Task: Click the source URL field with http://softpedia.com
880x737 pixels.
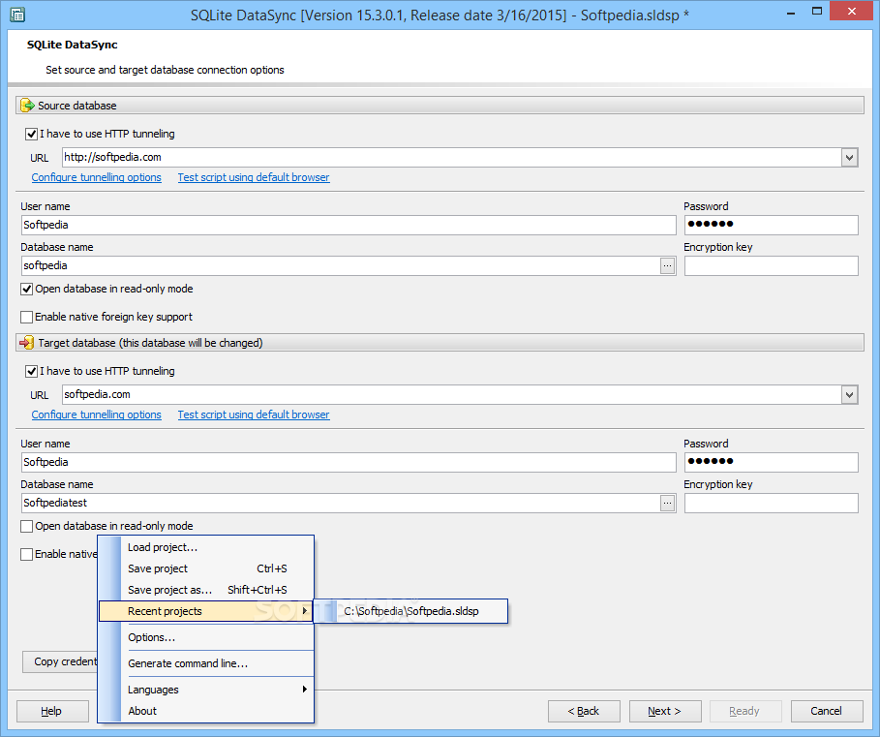Action: [452, 158]
